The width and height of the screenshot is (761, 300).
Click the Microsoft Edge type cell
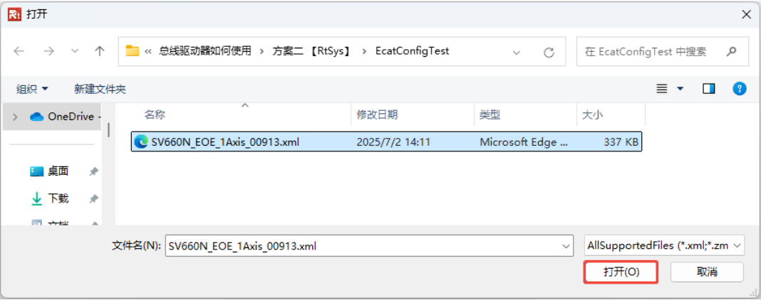tap(522, 141)
